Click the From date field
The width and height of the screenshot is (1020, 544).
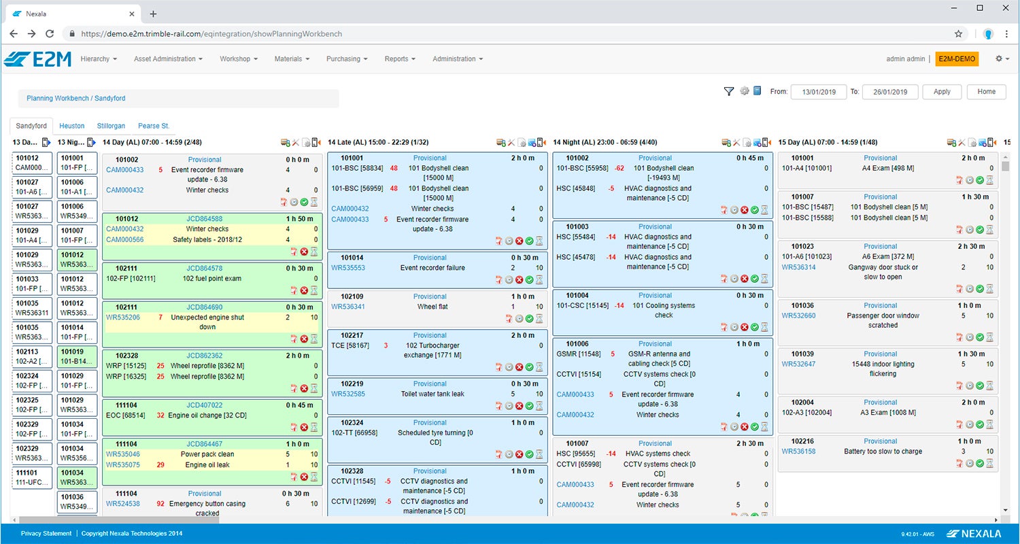click(x=818, y=92)
